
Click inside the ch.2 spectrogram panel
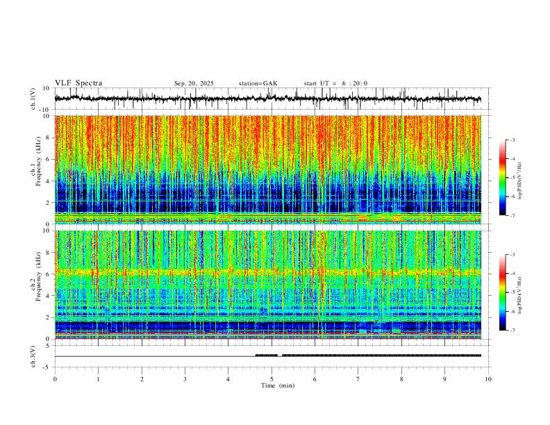click(x=267, y=285)
